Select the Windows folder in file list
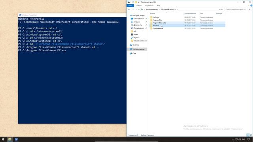This screenshot has width=253, height=142. click(x=156, y=26)
